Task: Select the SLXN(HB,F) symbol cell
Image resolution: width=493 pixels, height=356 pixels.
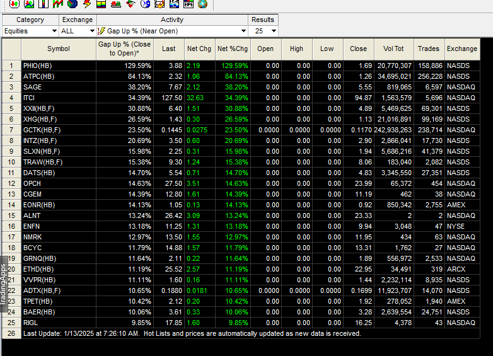Action: tap(59, 151)
